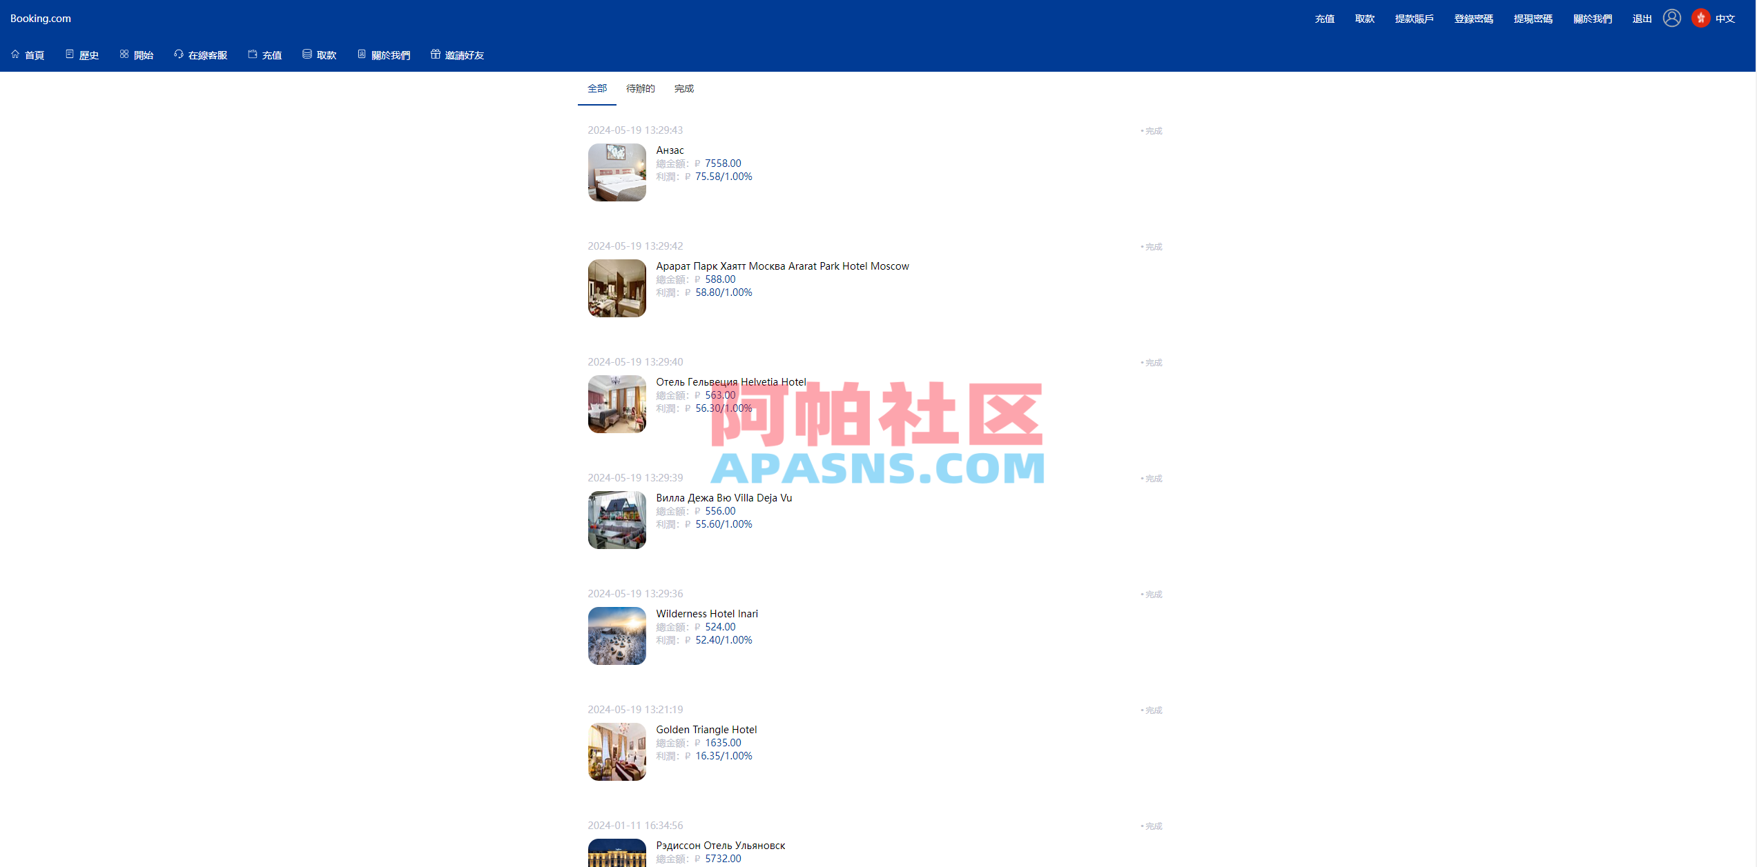Select 提現密碼 in the top menu
The height and width of the screenshot is (867, 1757).
1533,19
